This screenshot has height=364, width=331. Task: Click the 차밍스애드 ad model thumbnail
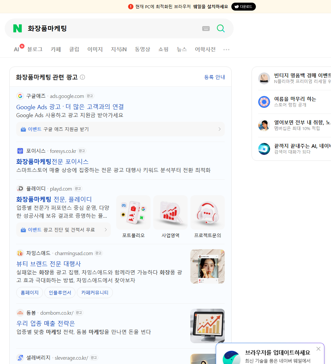208,266
